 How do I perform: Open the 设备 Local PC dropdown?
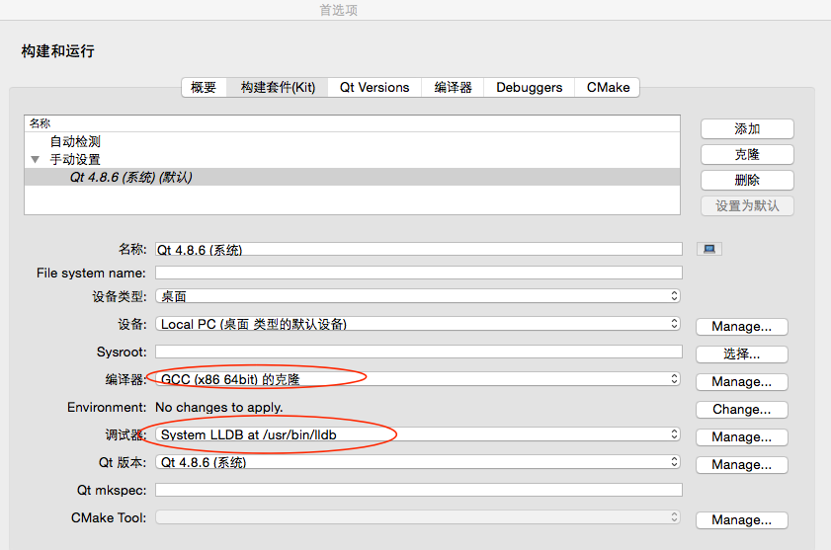(x=418, y=324)
